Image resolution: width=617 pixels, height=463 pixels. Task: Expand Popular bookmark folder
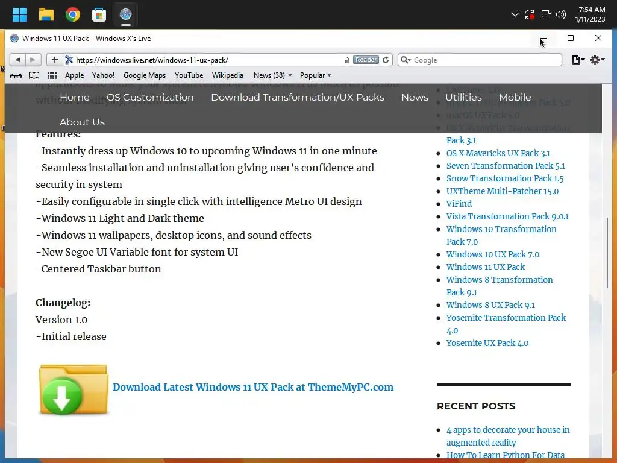pyautogui.click(x=316, y=75)
